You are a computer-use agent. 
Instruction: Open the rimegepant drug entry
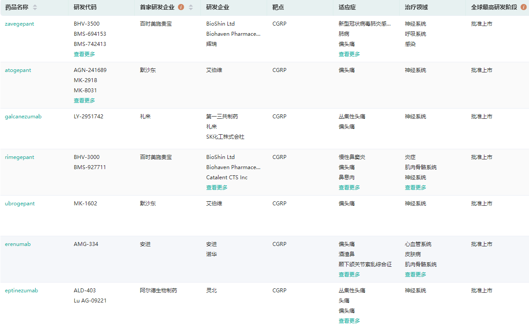point(19,157)
